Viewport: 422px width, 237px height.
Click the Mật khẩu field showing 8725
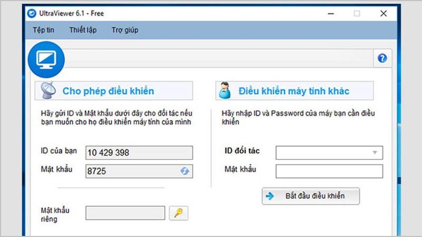click(x=132, y=171)
